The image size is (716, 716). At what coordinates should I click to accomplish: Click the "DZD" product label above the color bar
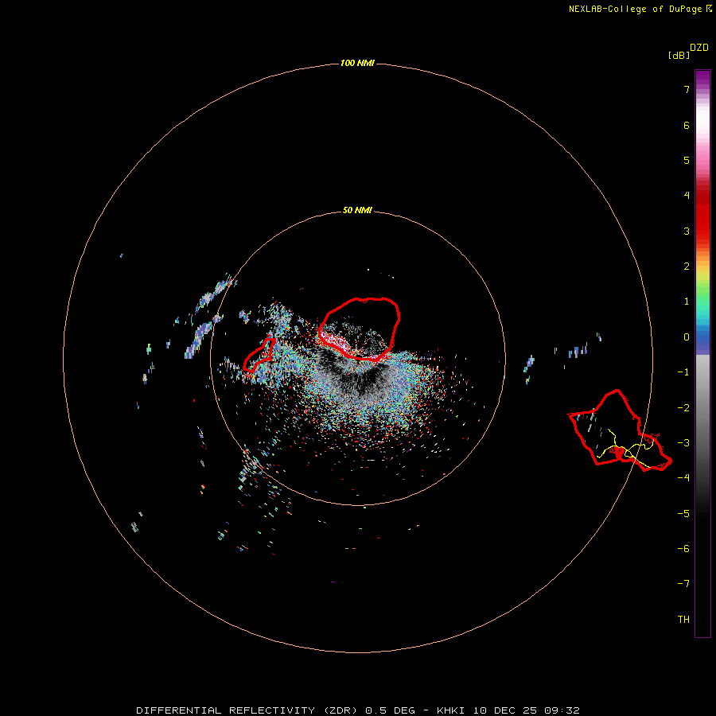pos(699,48)
